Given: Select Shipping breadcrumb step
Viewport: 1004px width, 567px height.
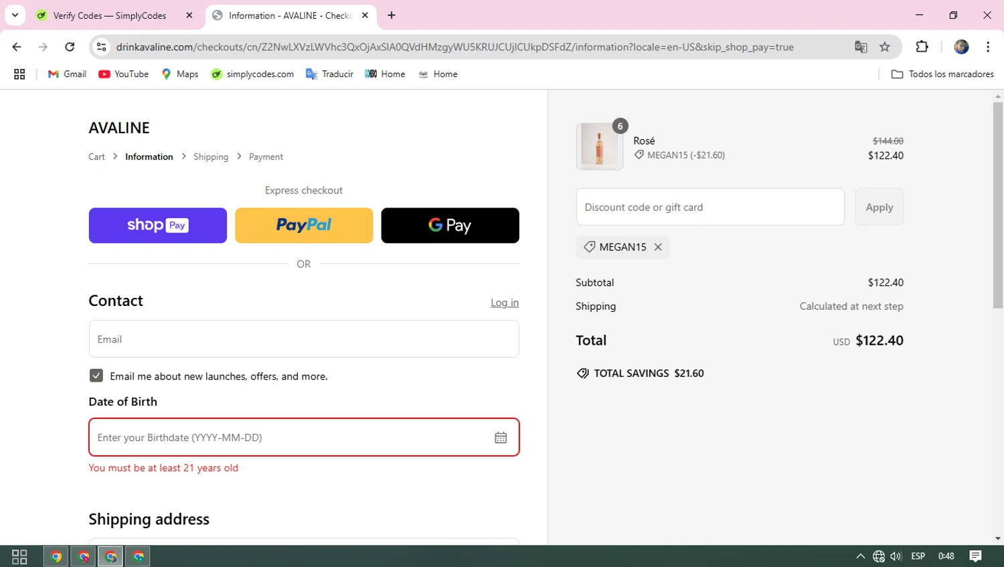Looking at the screenshot, I should [x=211, y=157].
